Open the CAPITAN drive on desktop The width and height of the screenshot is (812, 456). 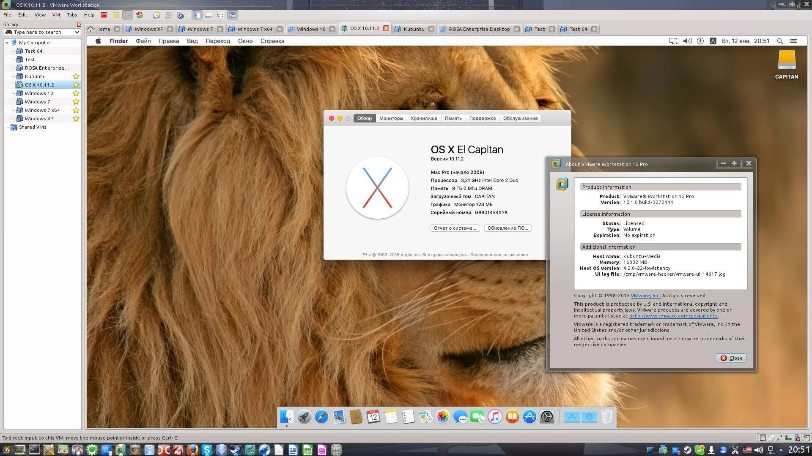(x=787, y=65)
